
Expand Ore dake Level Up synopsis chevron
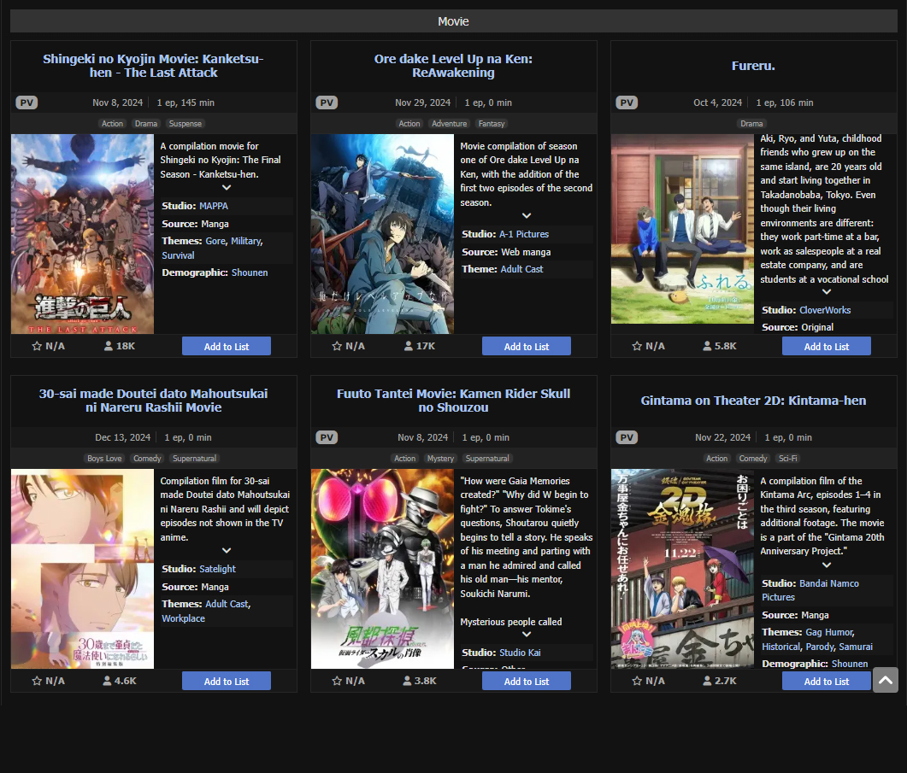click(527, 216)
